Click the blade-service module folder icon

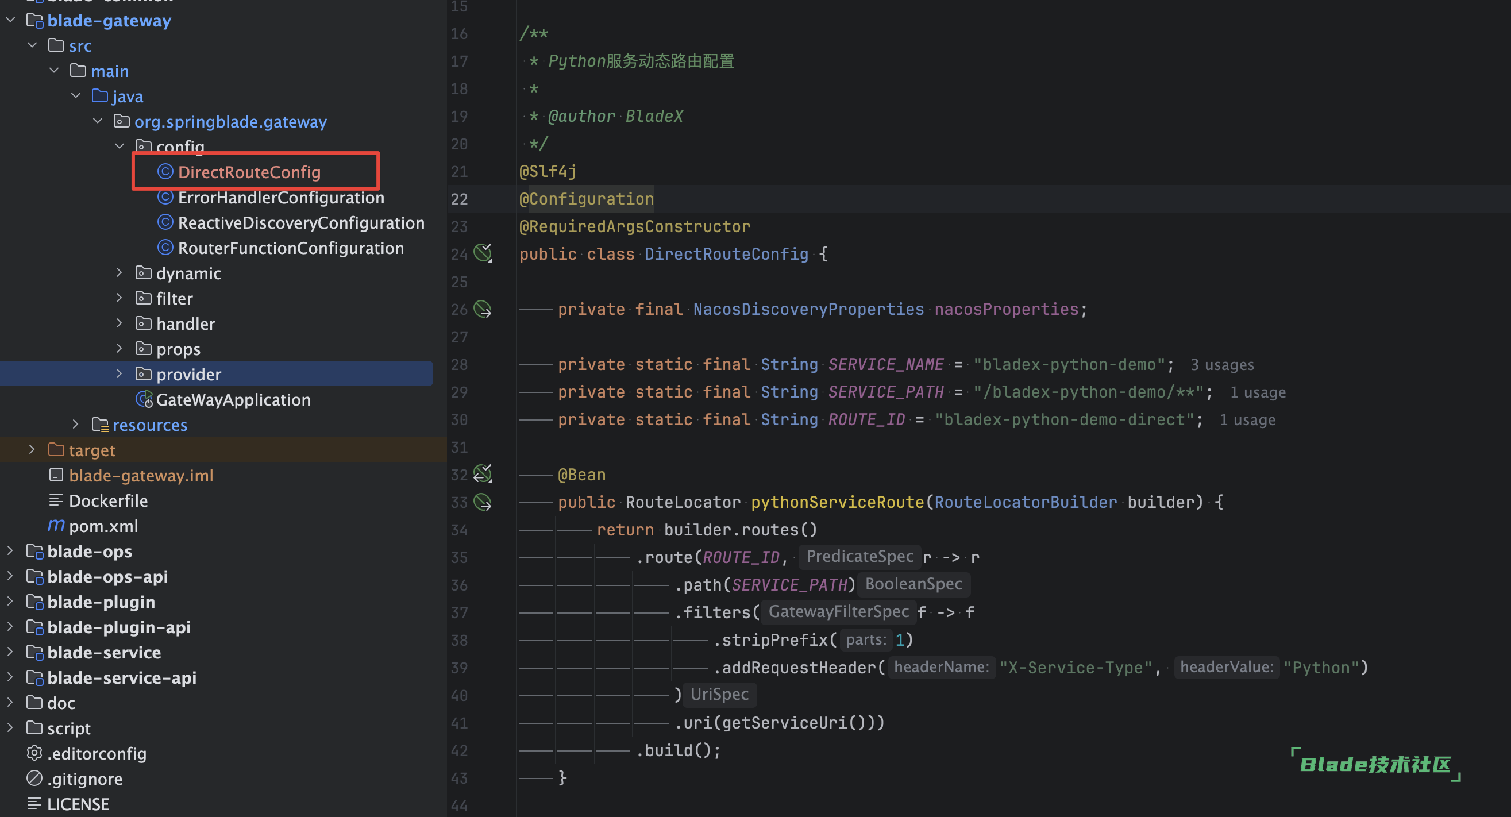[34, 652]
